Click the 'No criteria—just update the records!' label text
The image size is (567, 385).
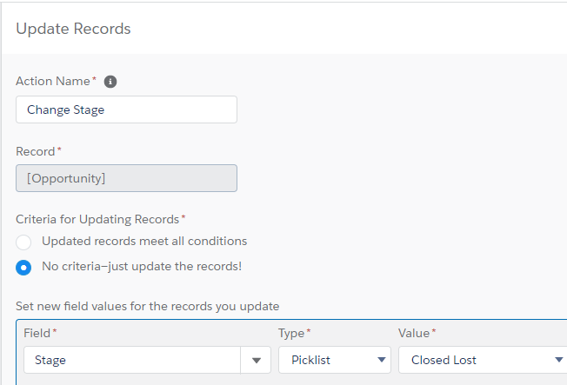pos(142,266)
